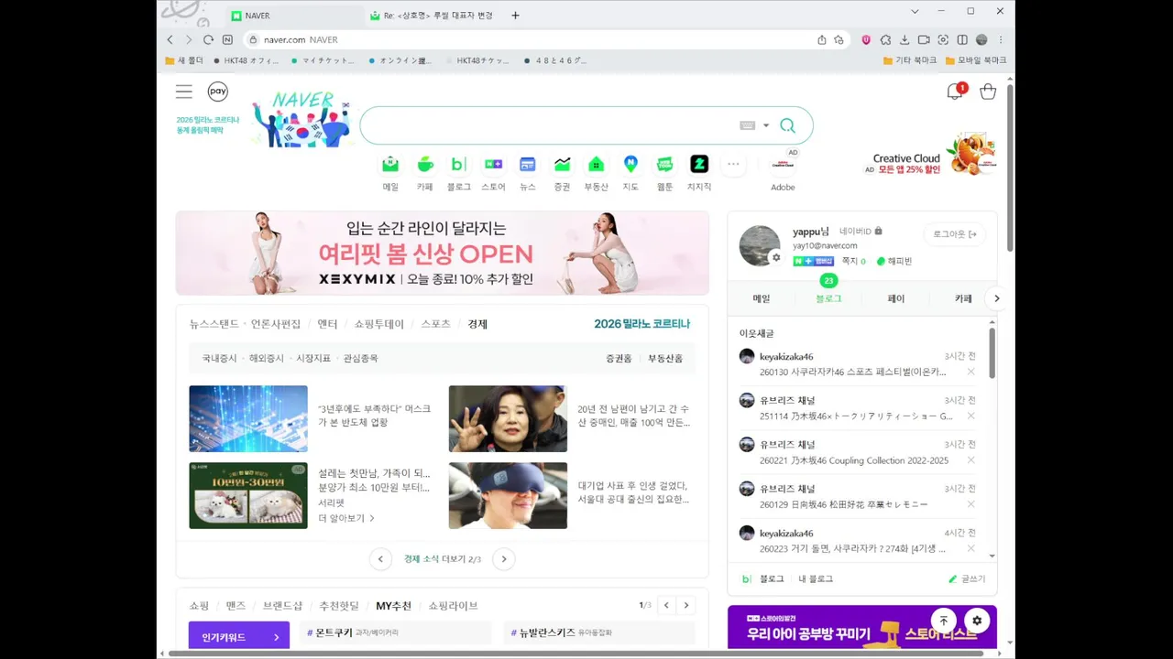Click the search magnifier button
The height and width of the screenshot is (659, 1173).
[x=787, y=125]
